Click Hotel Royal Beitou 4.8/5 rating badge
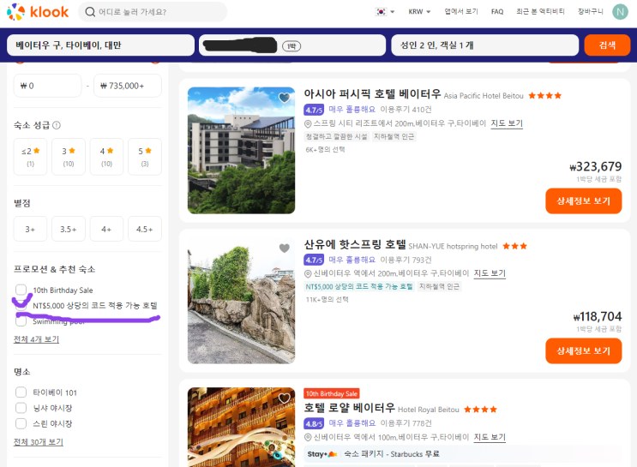 click(314, 423)
